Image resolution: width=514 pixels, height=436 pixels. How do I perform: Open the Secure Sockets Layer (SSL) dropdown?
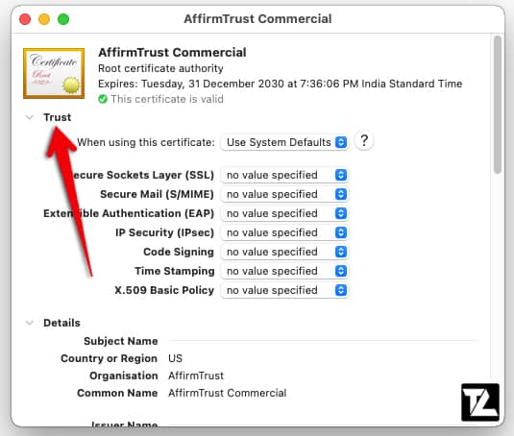click(x=284, y=175)
